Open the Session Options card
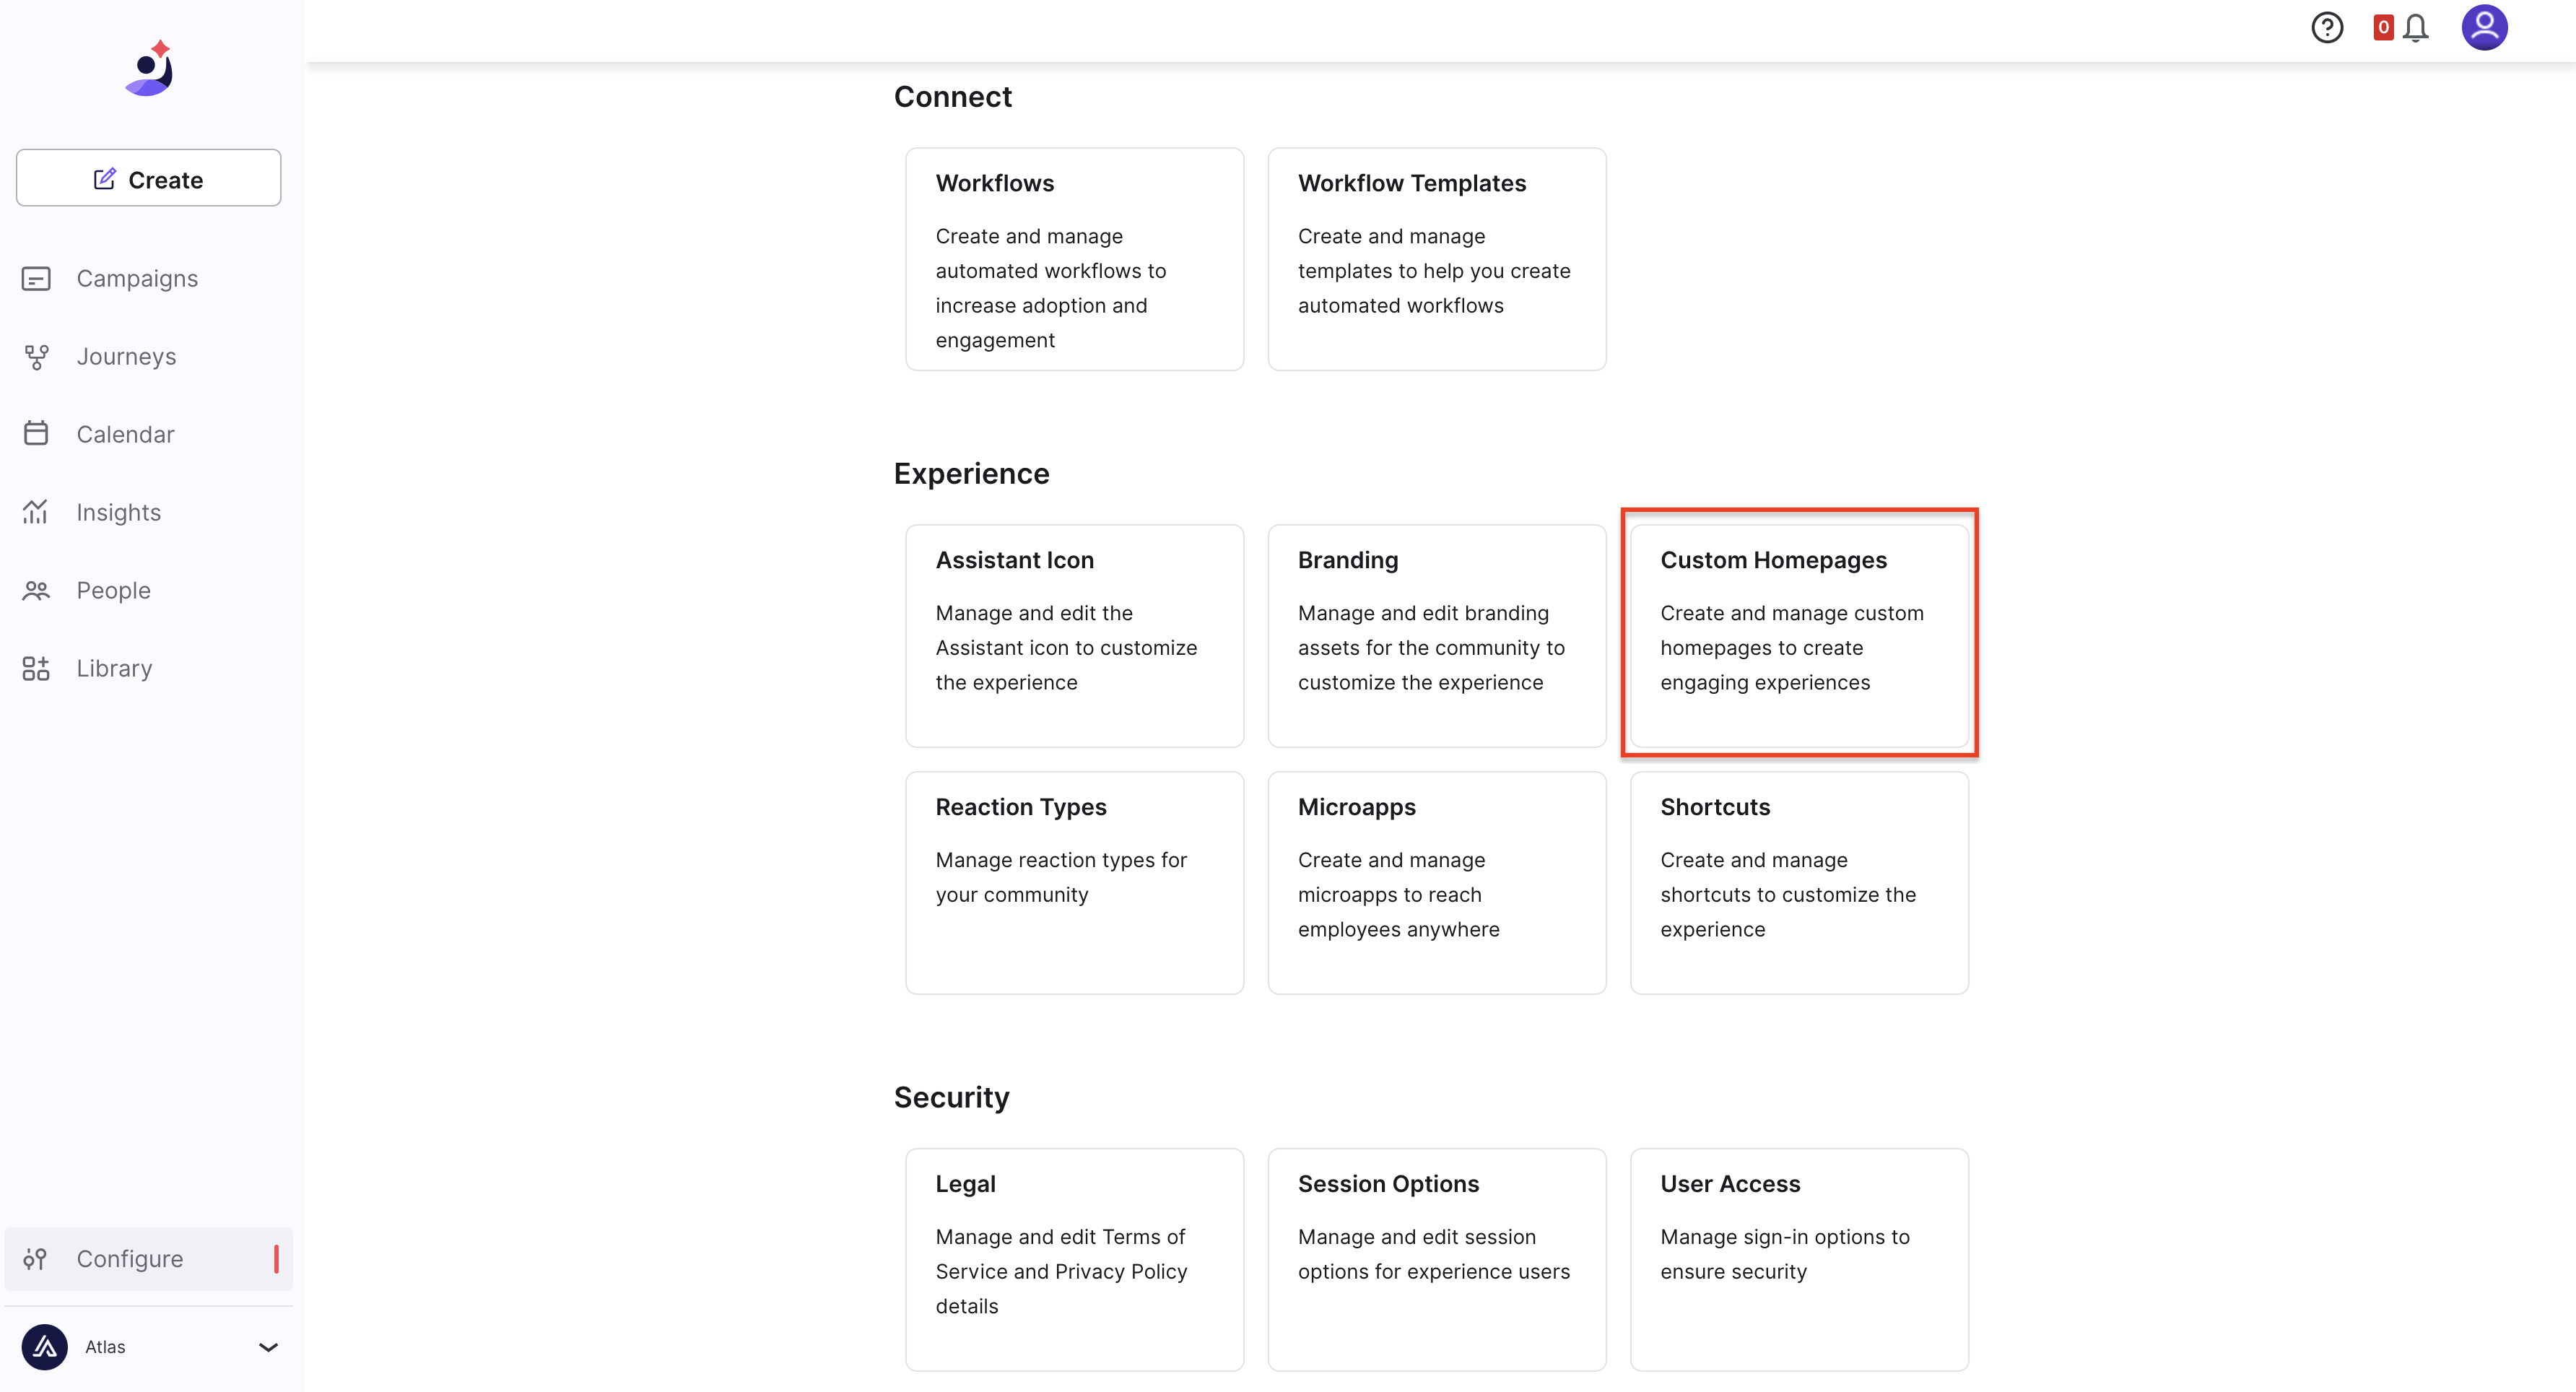The height and width of the screenshot is (1392, 2576). [1436, 1259]
